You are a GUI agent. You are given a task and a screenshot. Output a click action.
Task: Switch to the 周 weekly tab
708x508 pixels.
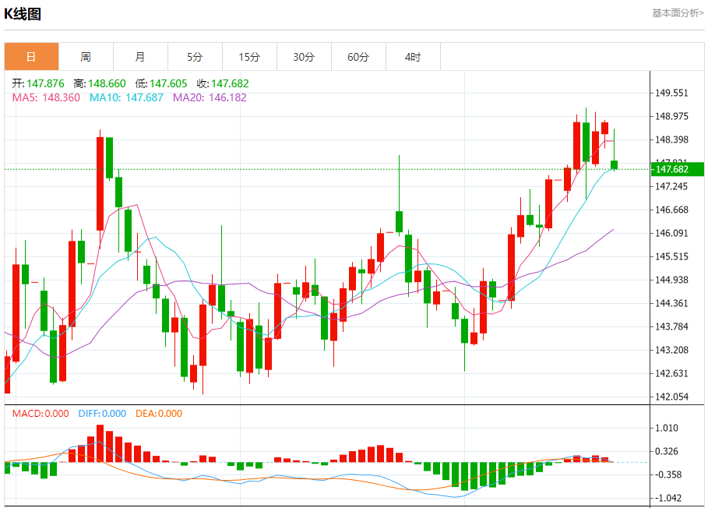[x=86, y=57]
